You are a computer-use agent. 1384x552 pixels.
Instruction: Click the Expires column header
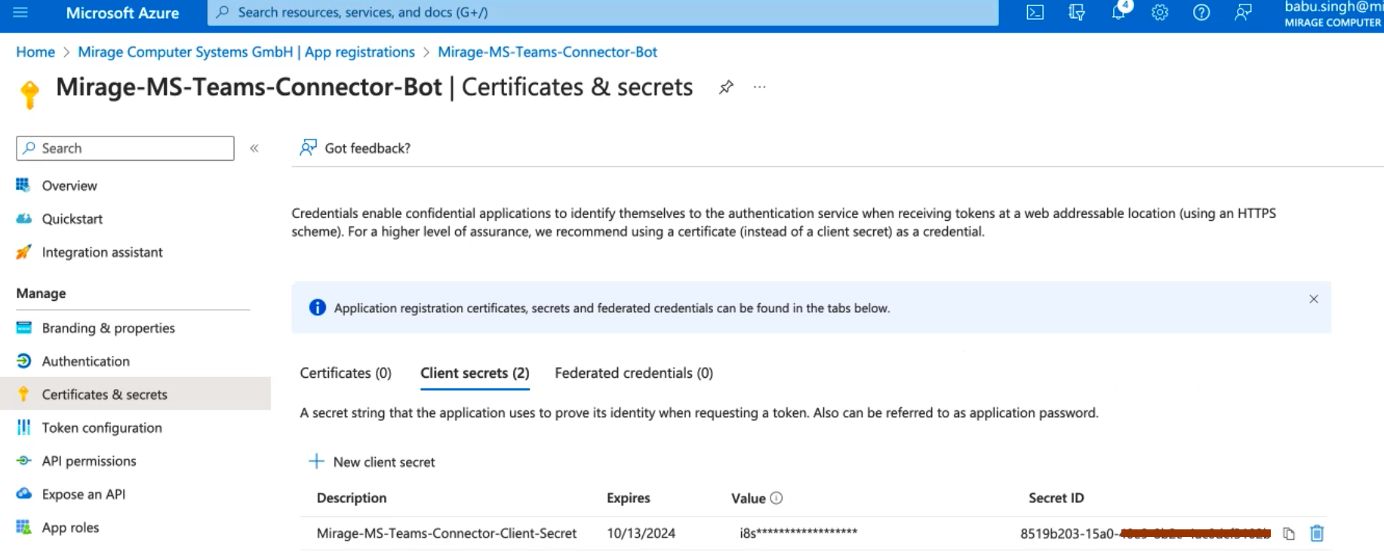tap(629, 498)
